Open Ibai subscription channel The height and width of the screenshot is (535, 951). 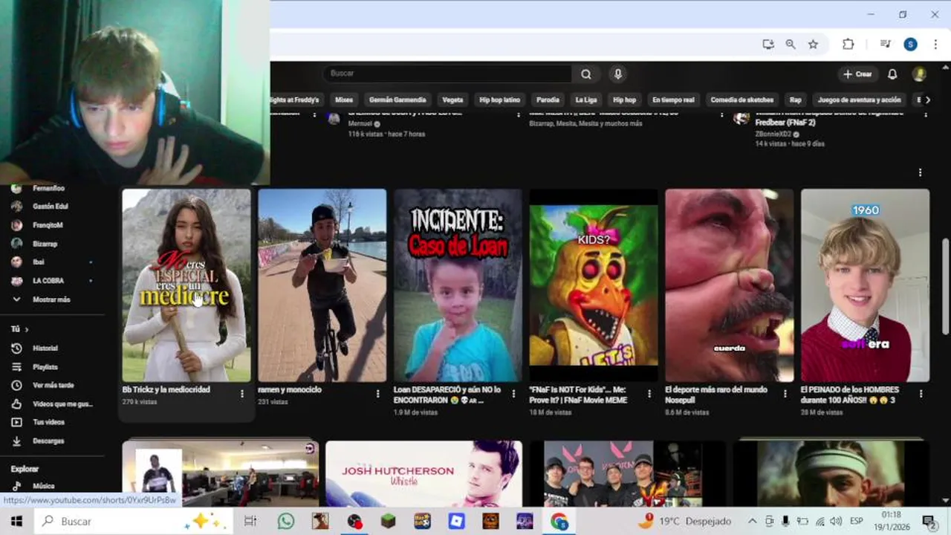[38, 262]
